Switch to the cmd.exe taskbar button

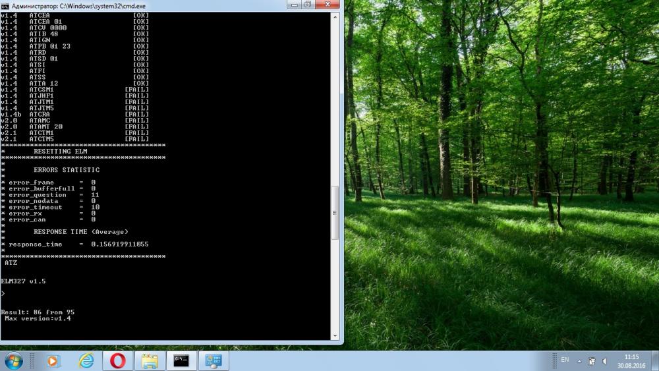(181, 361)
